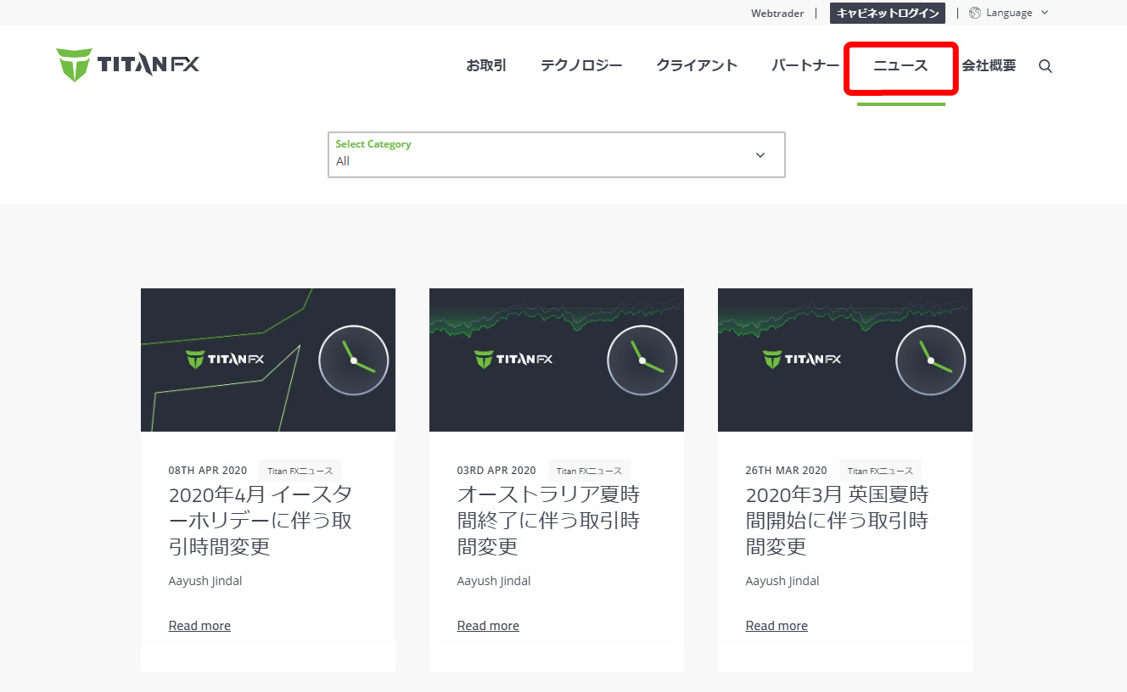This screenshot has width=1127, height=692.
Task: Click author Aayush Jindal on Easter article
Action: point(205,581)
